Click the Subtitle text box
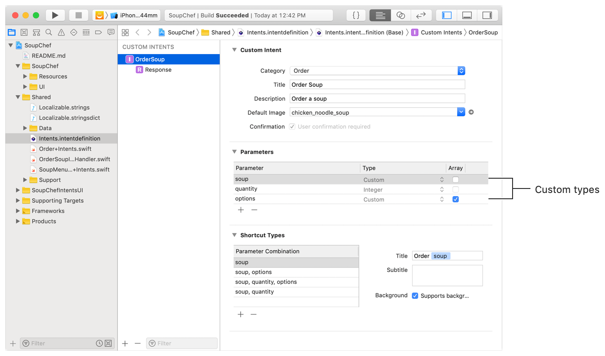 [447, 275]
